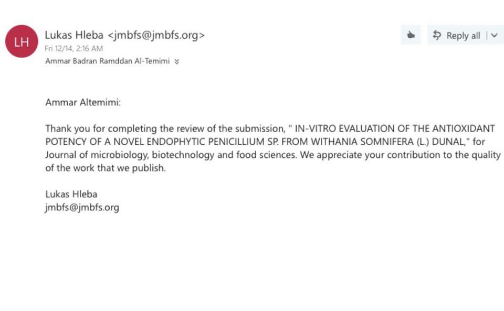Image resolution: width=504 pixels, height=311 pixels.
Task: Click the jmbfs@jmbfs.org address in the signature
Action: click(82, 207)
